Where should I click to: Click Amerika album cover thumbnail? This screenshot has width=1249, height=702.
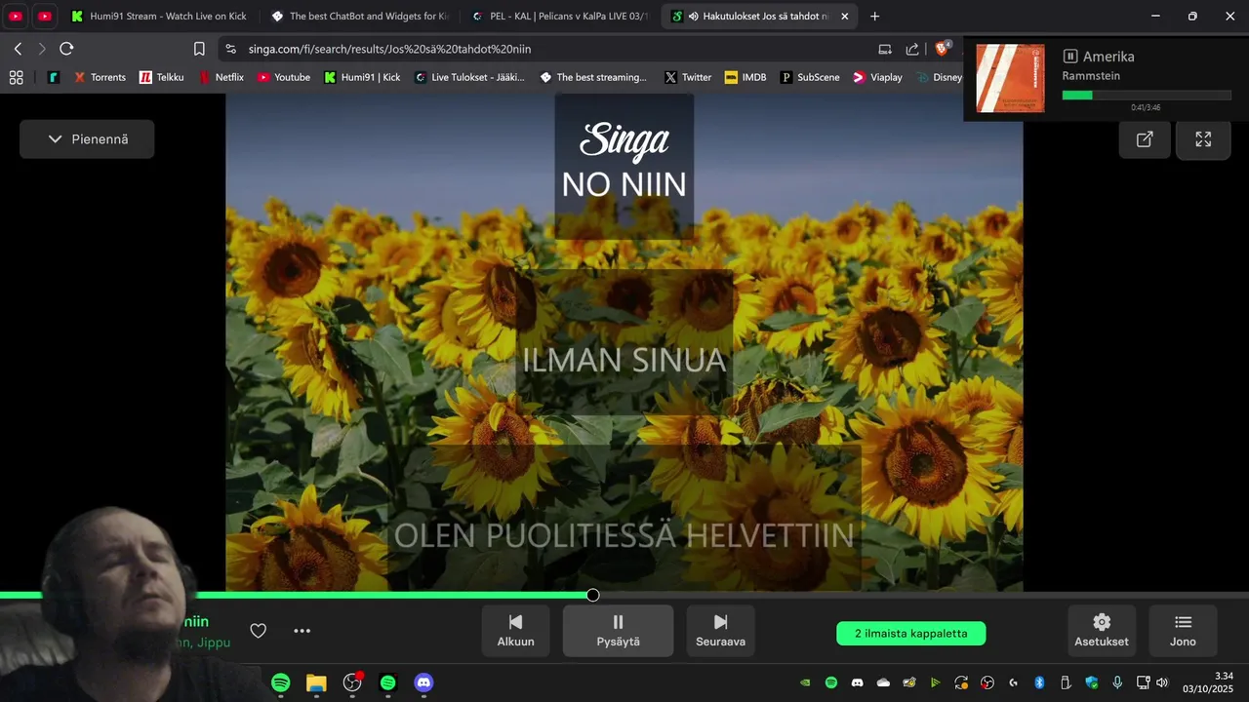(1010, 78)
